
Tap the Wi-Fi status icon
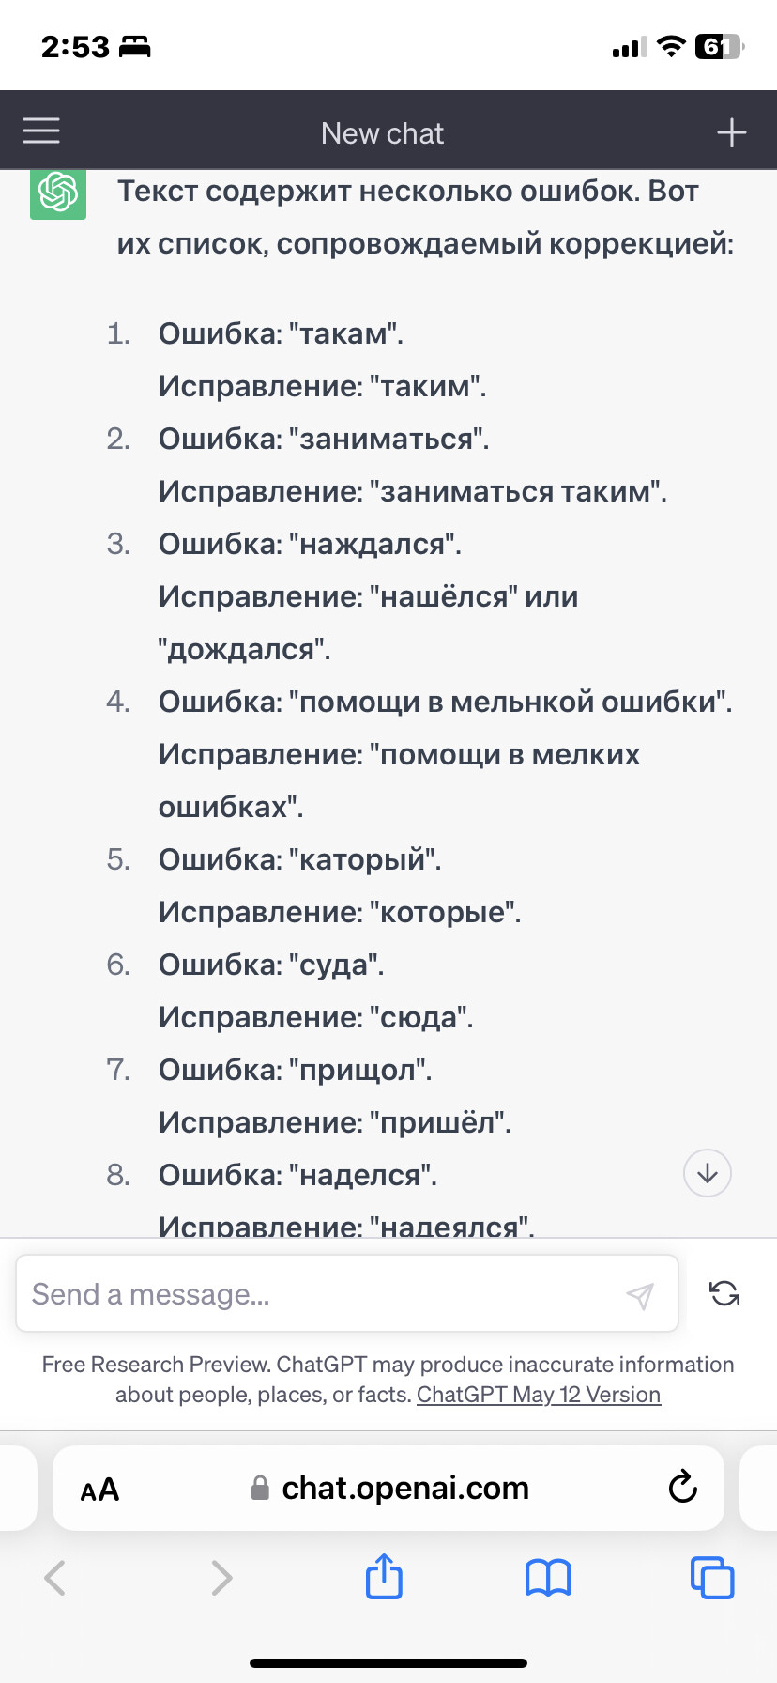click(x=671, y=47)
